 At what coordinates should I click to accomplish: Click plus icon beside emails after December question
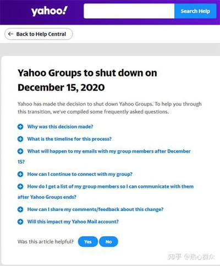[20, 151]
